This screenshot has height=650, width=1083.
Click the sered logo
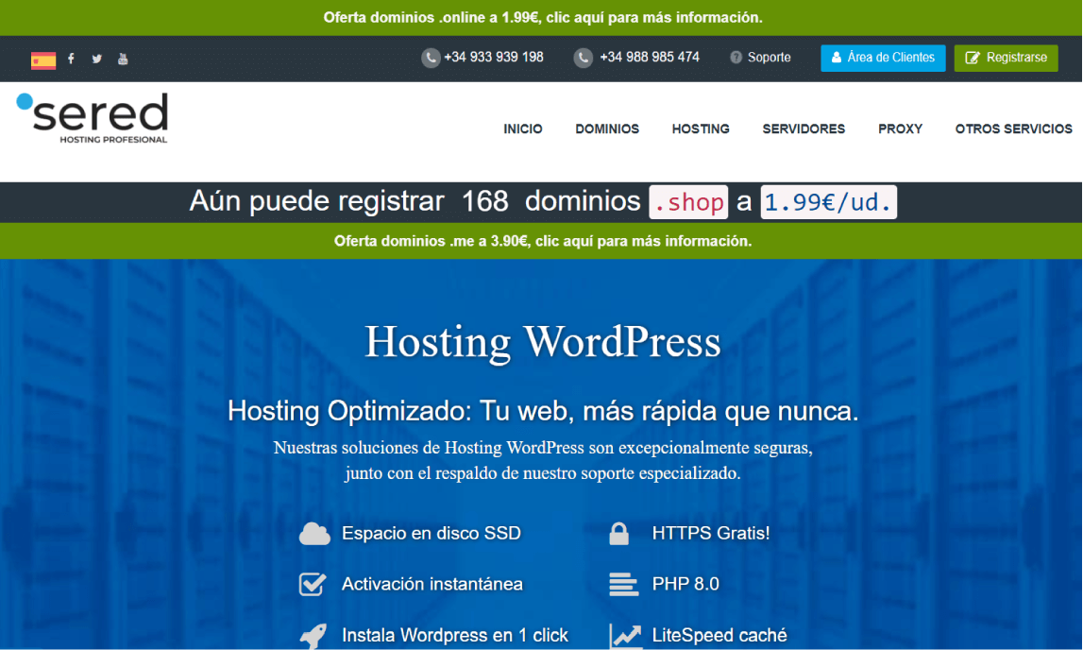[x=89, y=120]
